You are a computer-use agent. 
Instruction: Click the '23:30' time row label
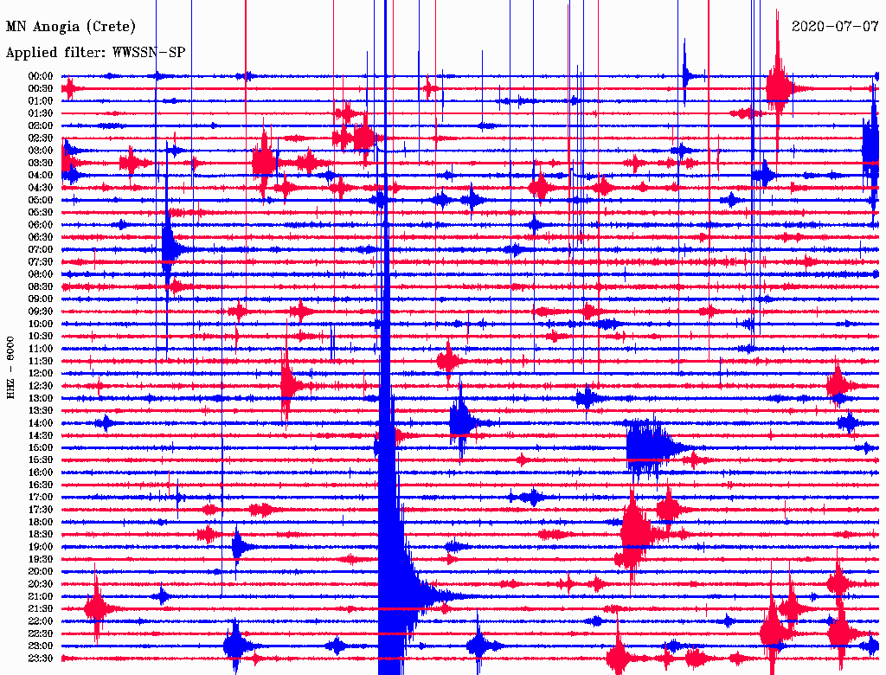point(41,659)
